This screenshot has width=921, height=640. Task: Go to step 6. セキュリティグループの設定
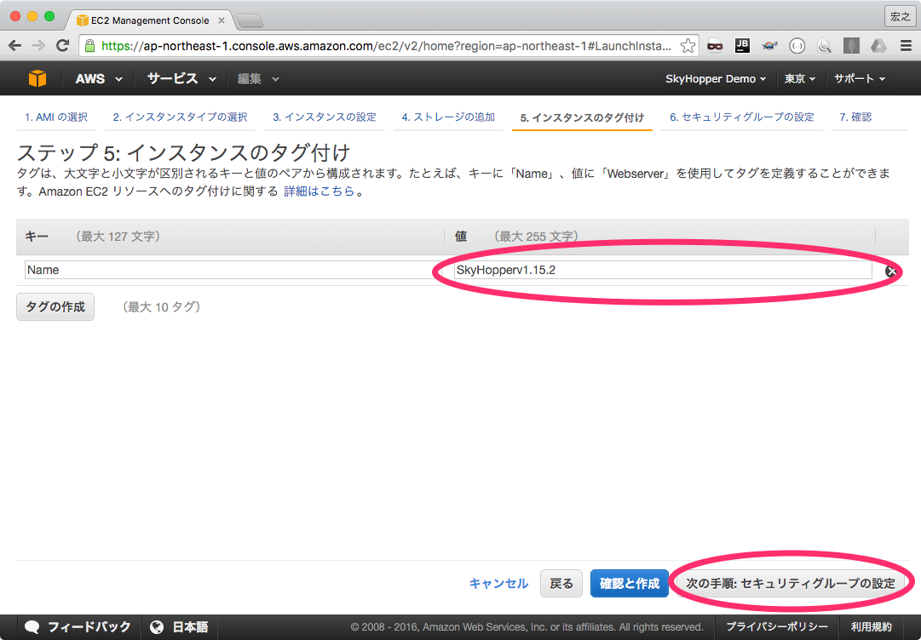(742, 117)
